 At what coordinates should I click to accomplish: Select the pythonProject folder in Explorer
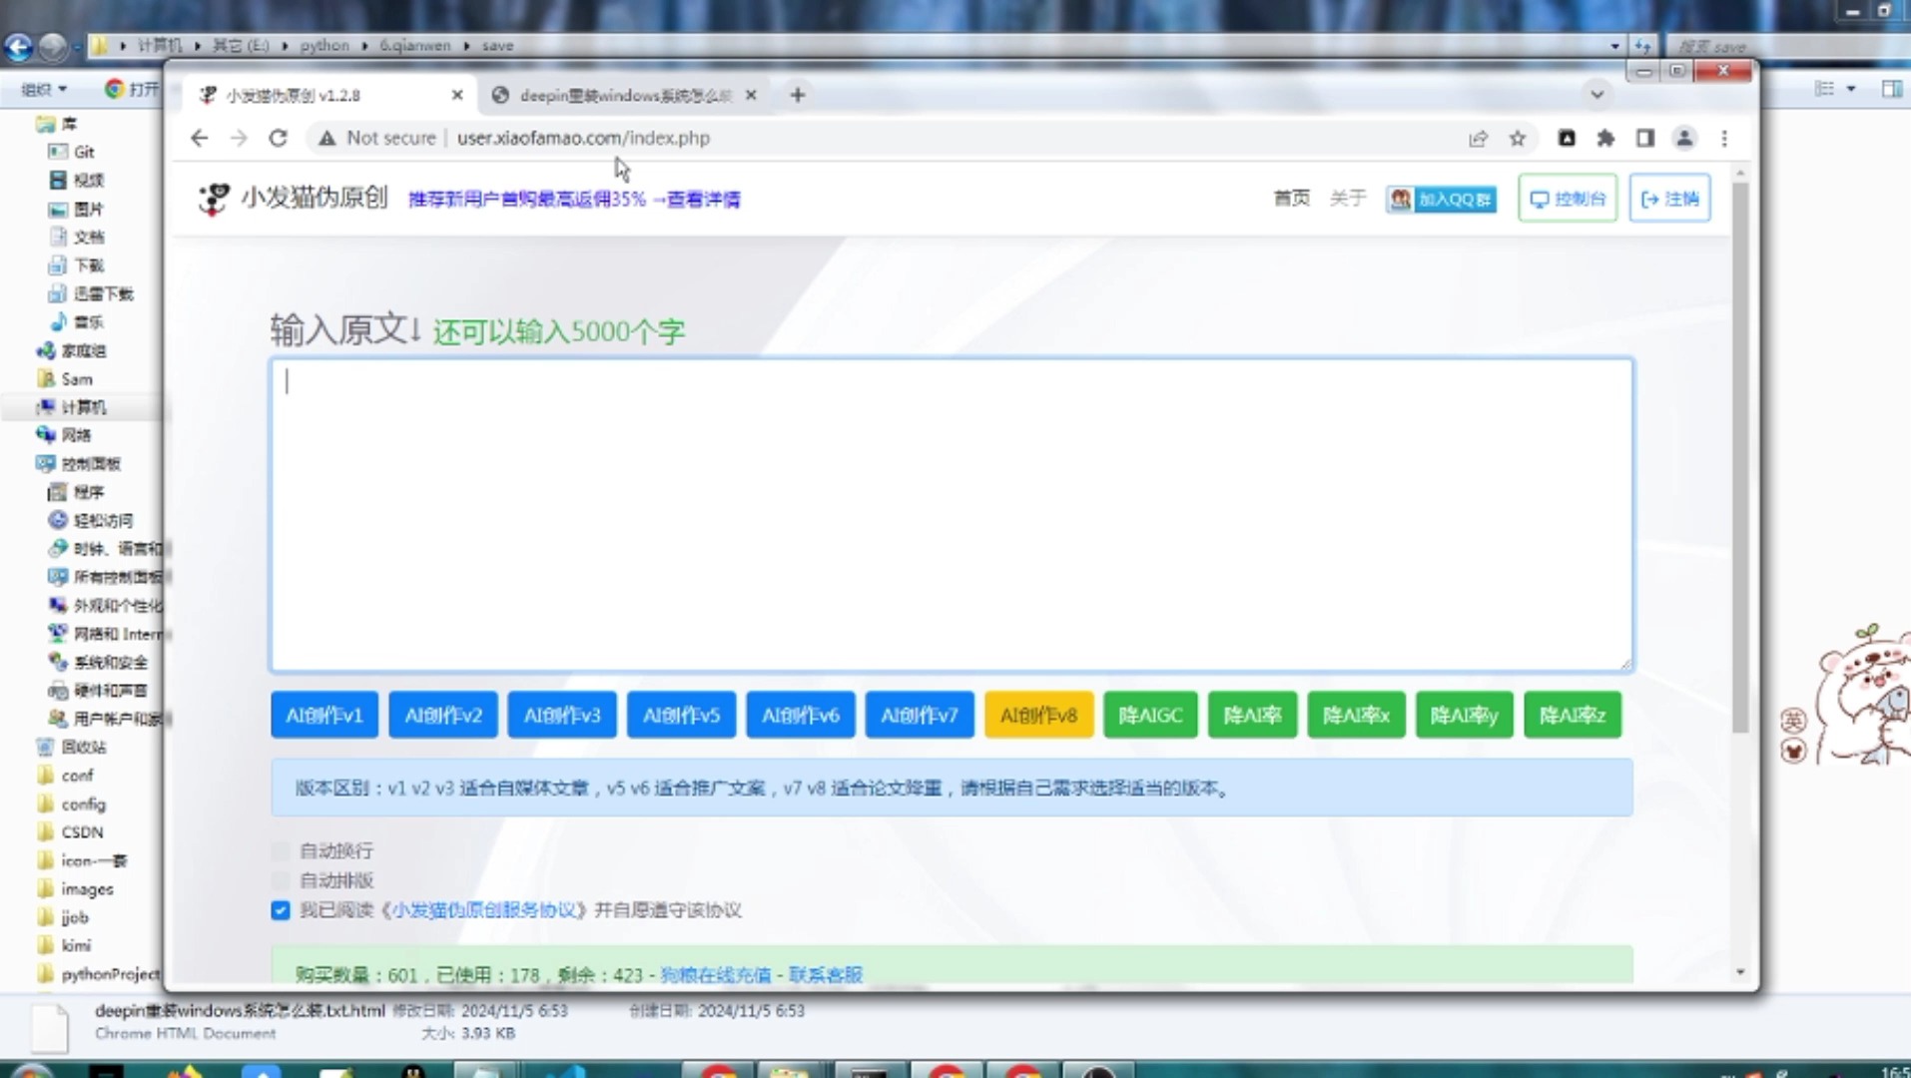tap(110, 974)
